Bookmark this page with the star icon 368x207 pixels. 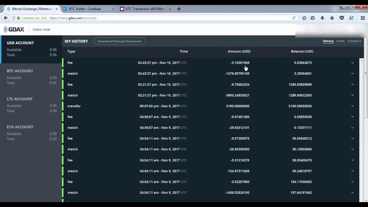click(x=304, y=18)
